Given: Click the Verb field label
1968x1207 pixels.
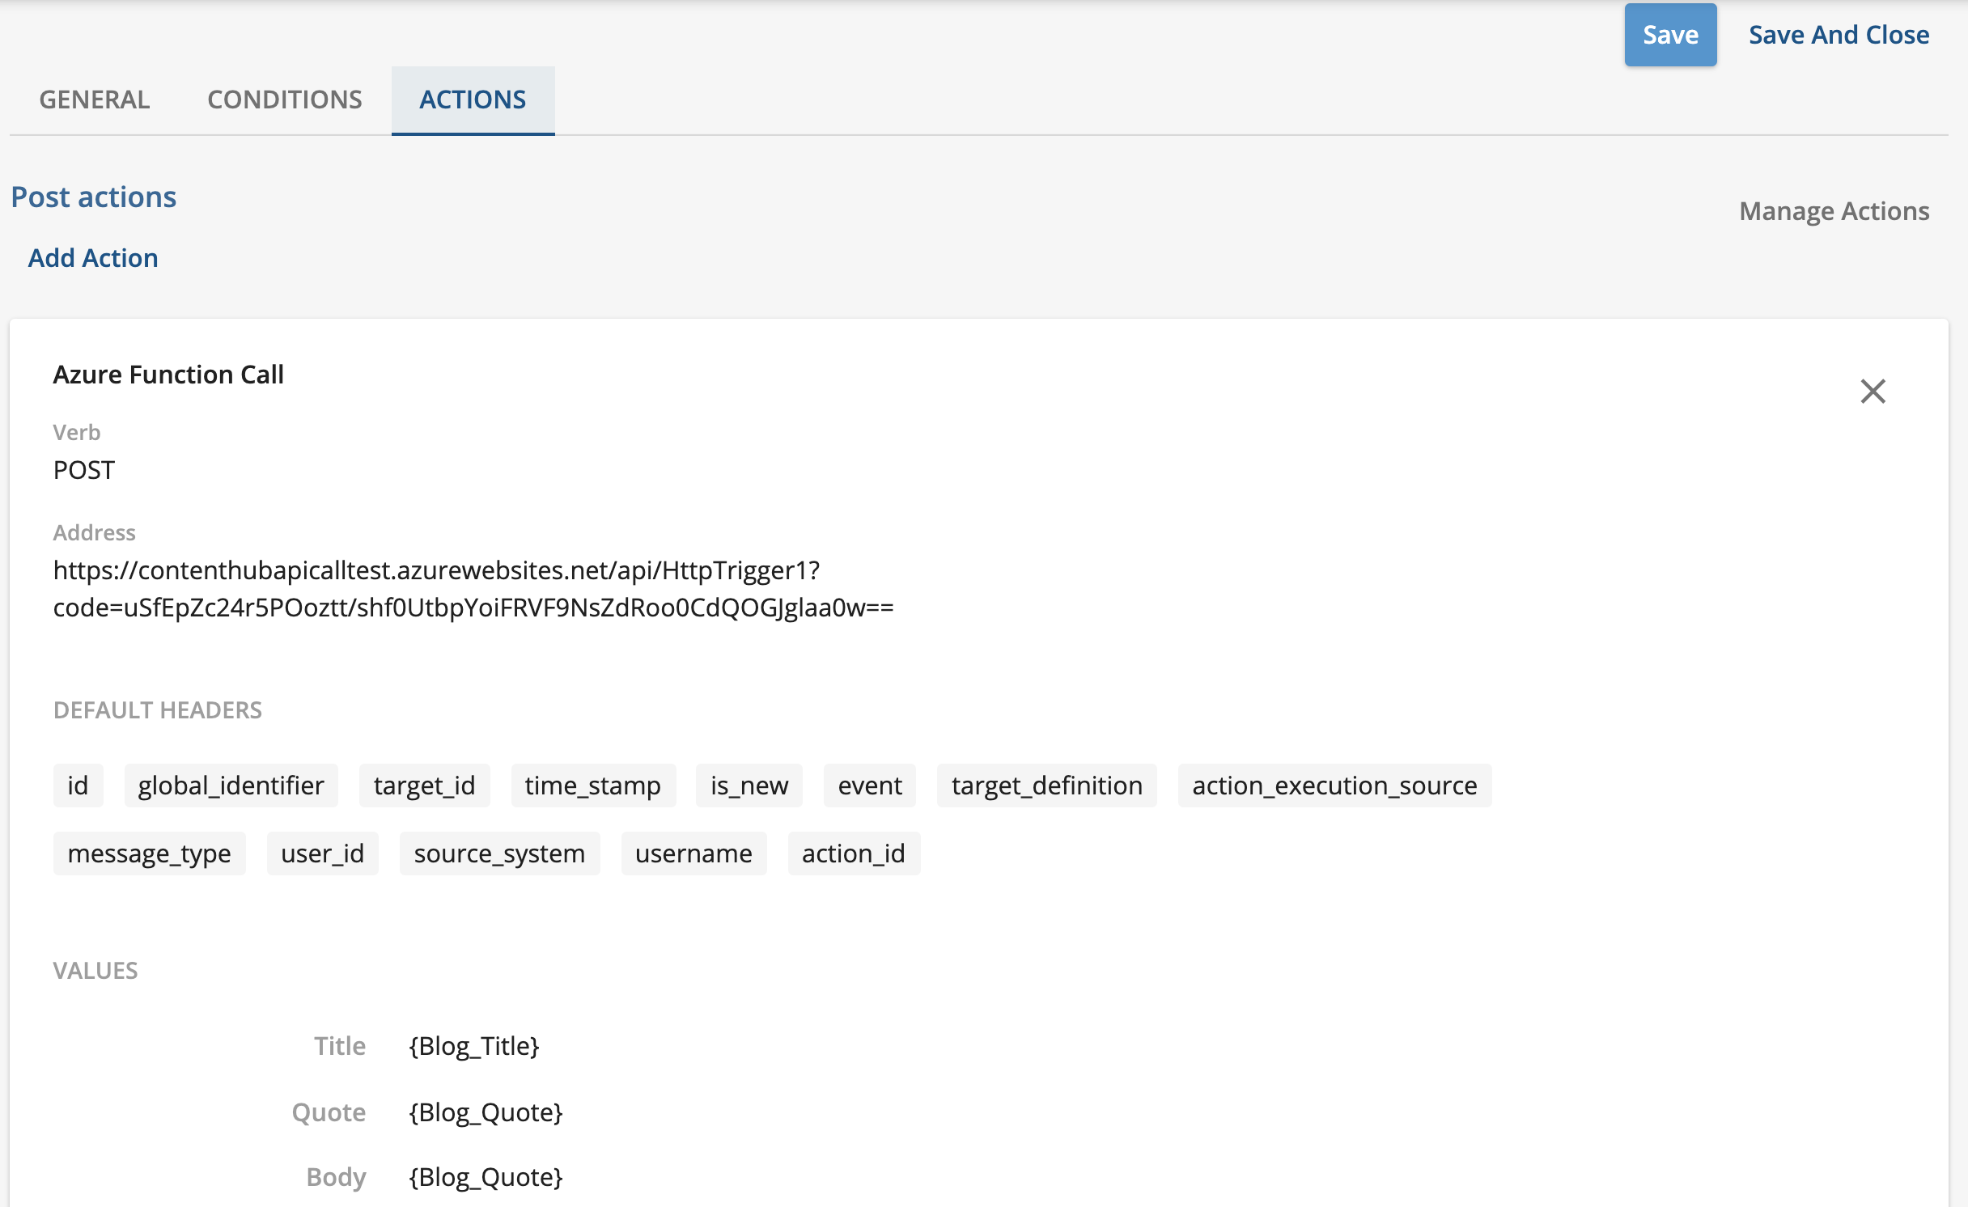Looking at the screenshot, I should pyautogui.click(x=77, y=433).
